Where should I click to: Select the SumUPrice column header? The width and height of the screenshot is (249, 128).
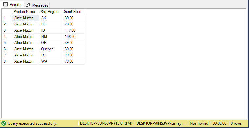pyautogui.click(x=73, y=12)
